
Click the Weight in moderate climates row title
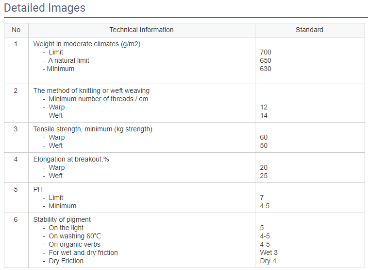tap(87, 44)
